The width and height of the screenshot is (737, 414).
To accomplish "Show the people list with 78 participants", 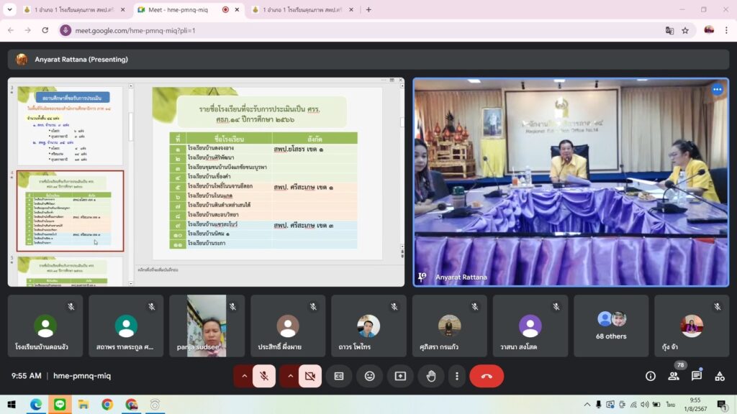I will pos(674,376).
